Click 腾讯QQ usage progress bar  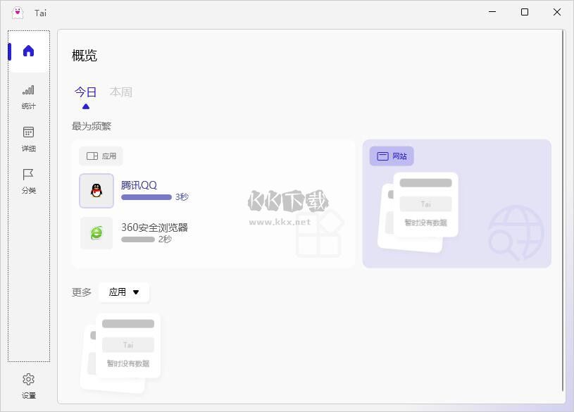point(147,197)
